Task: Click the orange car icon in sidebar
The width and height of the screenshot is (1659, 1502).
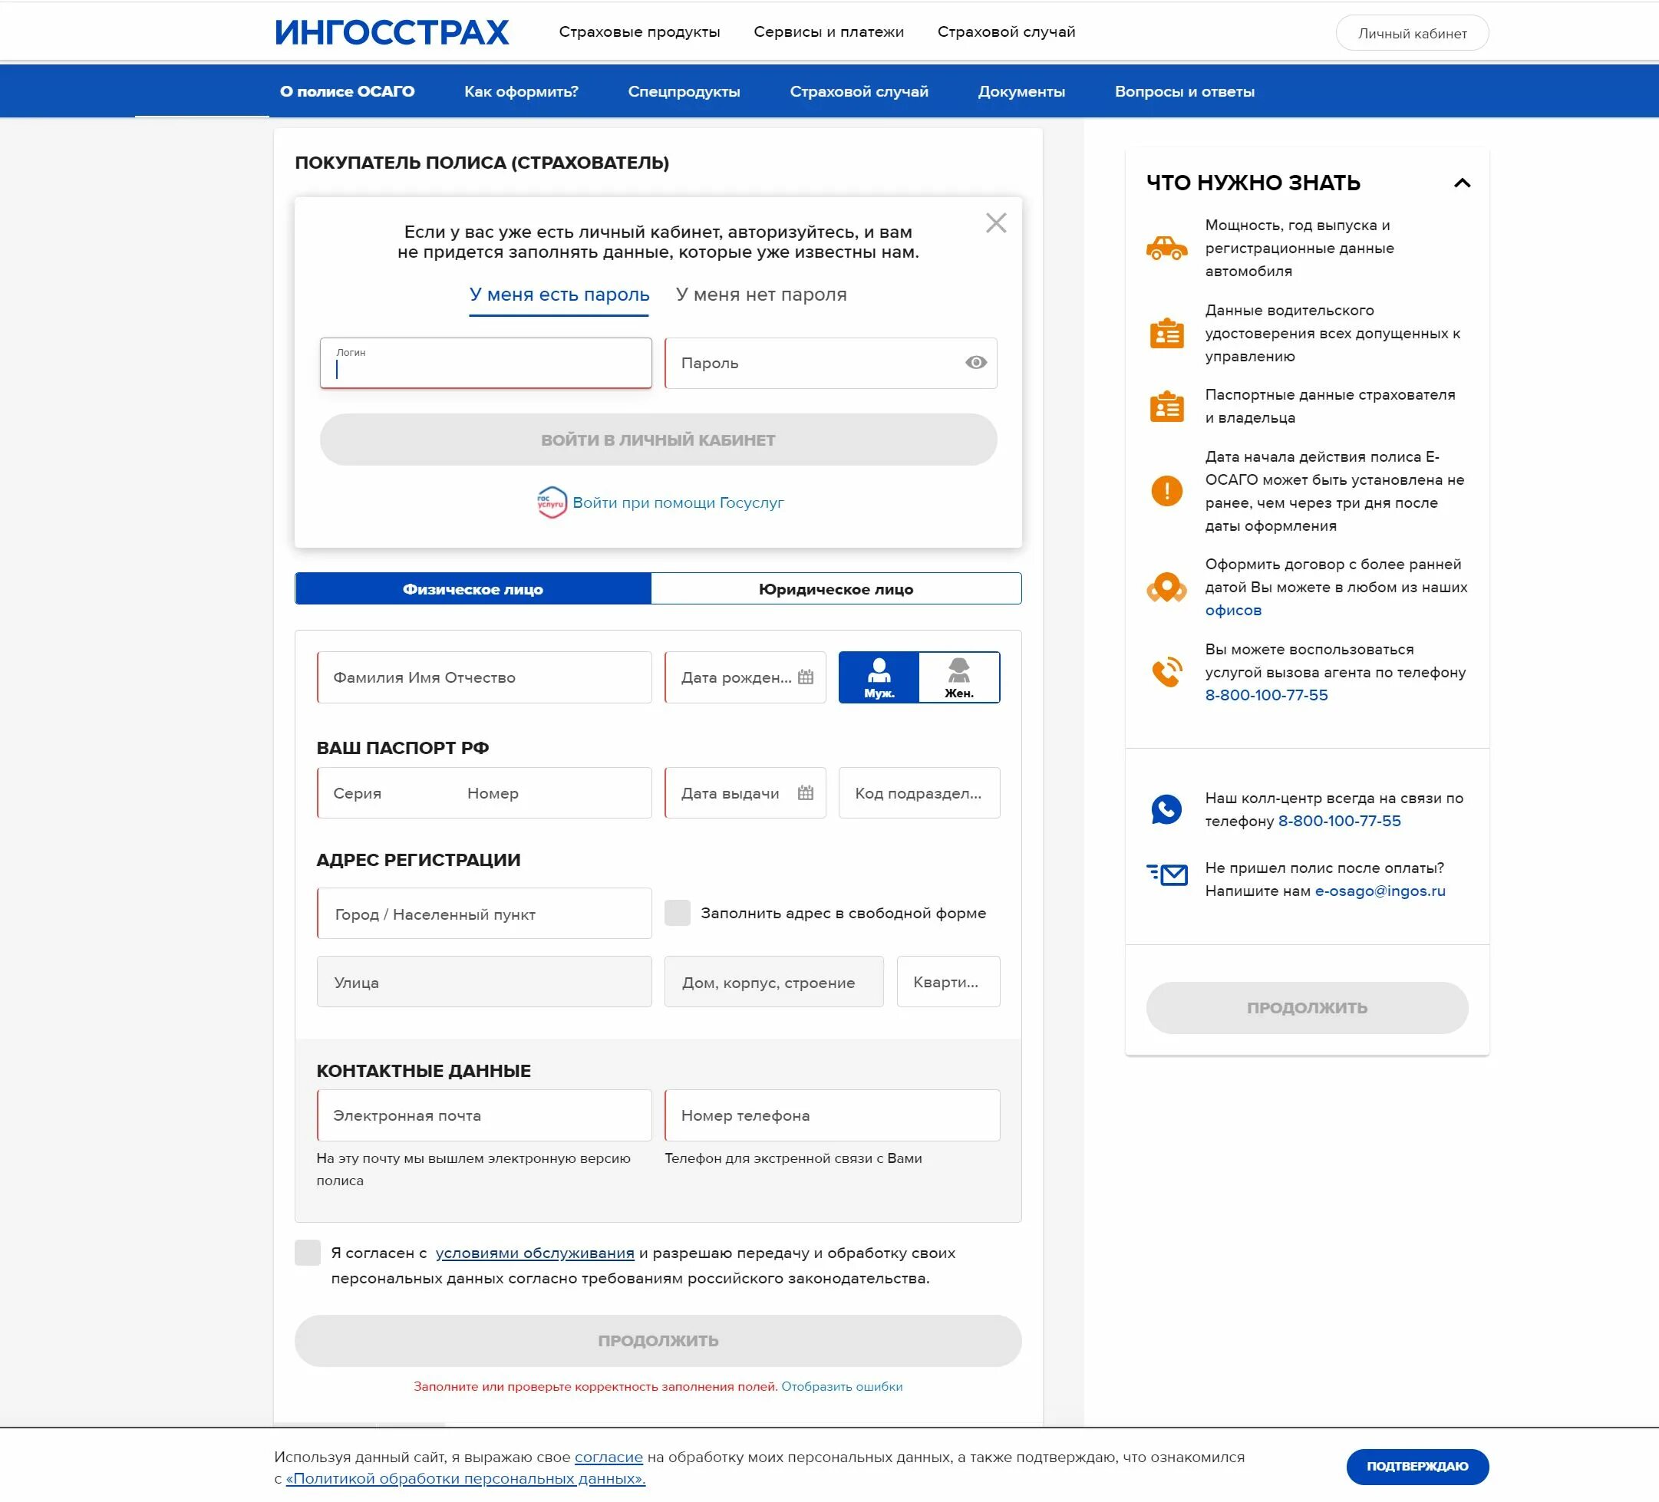Action: [1166, 248]
